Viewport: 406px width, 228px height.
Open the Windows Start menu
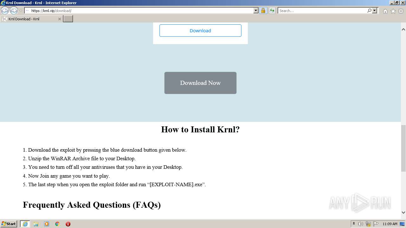pyautogui.click(x=9, y=224)
